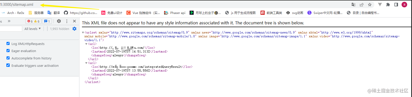412x97 pixels.
Task: Open the svg动画 bookmark
Action: (295, 13)
